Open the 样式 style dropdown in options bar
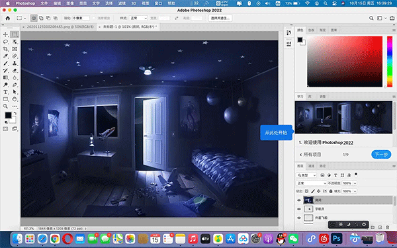 point(138,19)
